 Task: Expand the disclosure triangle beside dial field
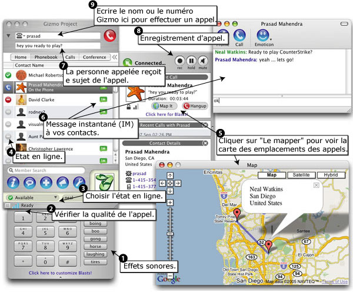(x=8, y=35)
